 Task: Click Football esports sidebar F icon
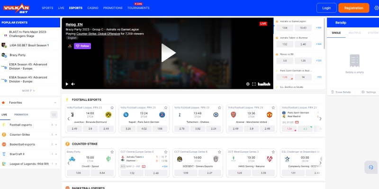click(x=4, y=125)
